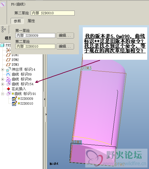The height and width of the screenshot is (169, 149).
Task: Click the upper left-arrow panel collapse handle
Action: point(45,99)
